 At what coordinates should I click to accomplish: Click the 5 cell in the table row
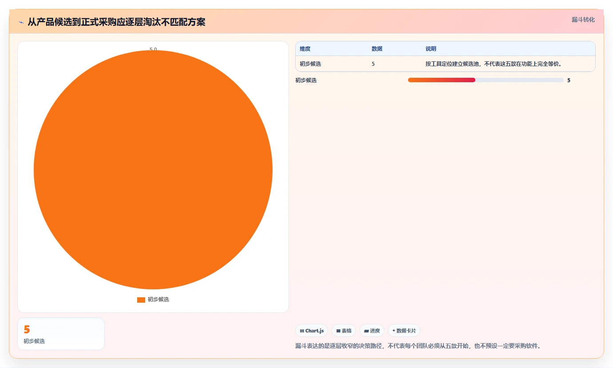[x=373, y=64]
